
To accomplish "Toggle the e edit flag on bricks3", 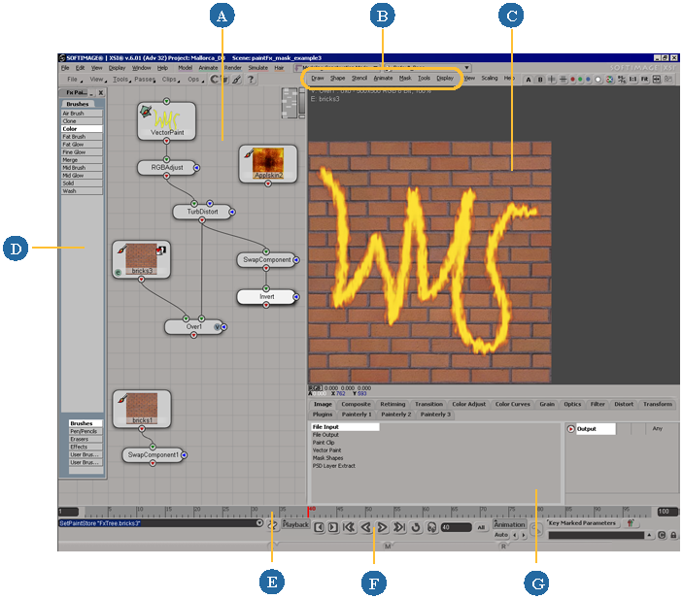I will tap(118, 273).
